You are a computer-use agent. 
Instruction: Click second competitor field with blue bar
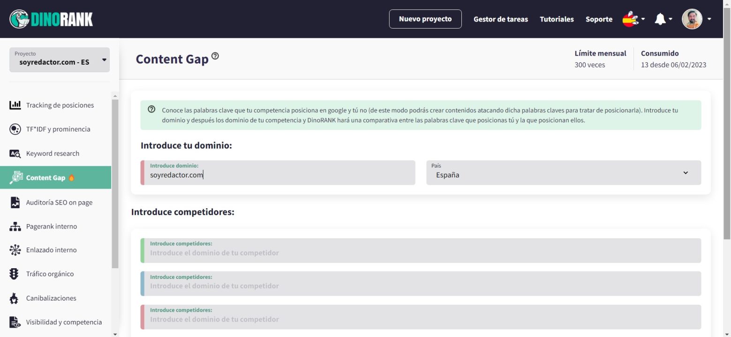click(421, 284)
